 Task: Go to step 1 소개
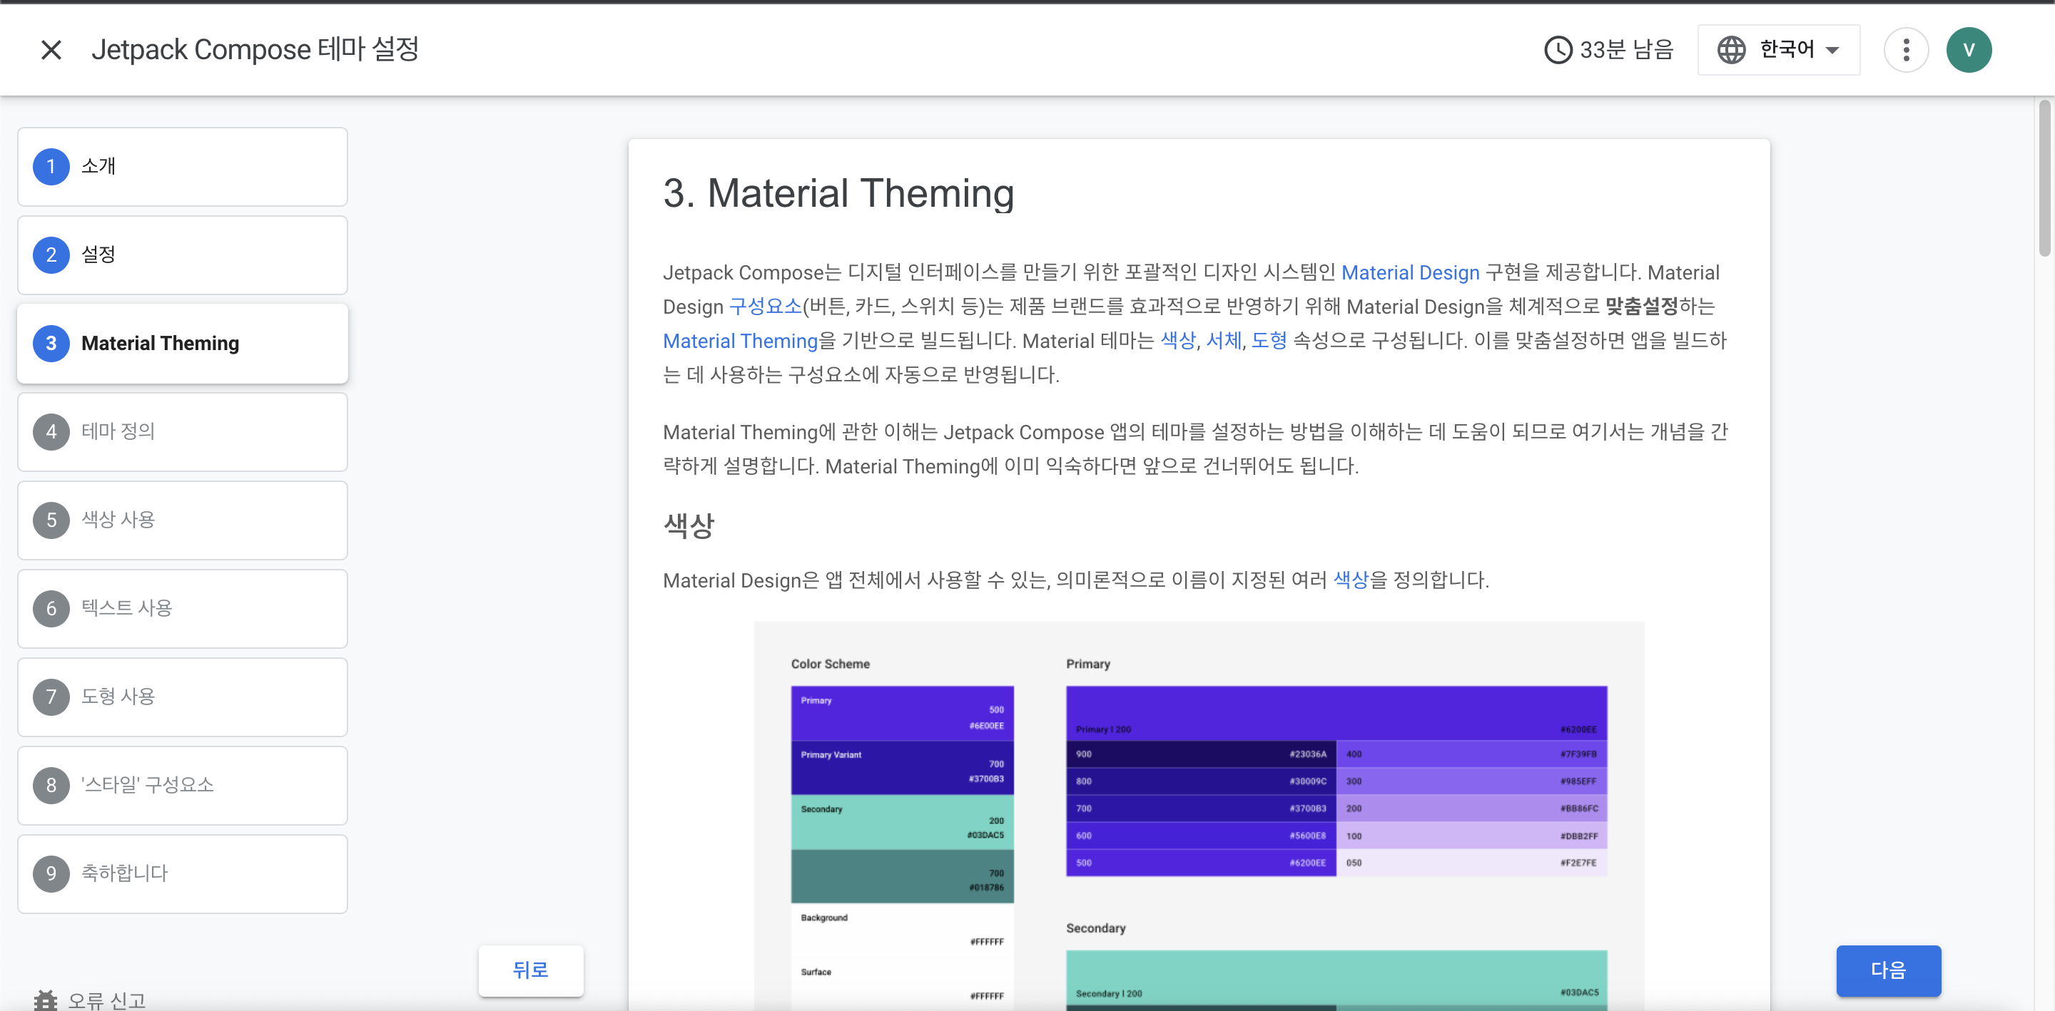click(x=183, y=167)
